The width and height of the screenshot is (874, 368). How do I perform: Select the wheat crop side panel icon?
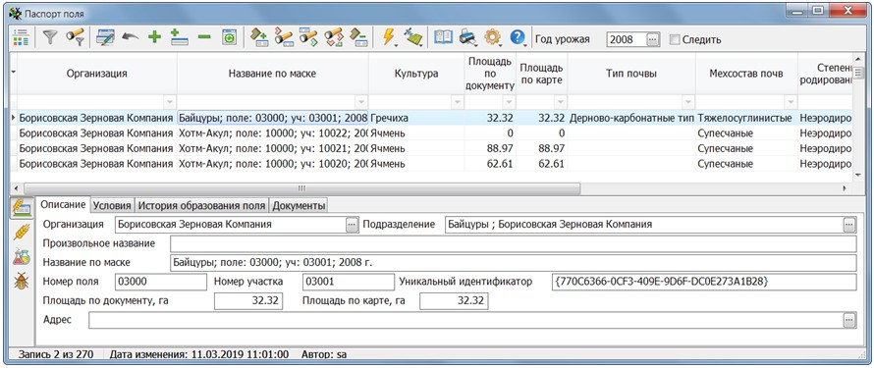22,233
